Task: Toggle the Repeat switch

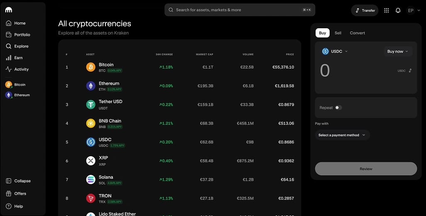Action: point(338,108)
